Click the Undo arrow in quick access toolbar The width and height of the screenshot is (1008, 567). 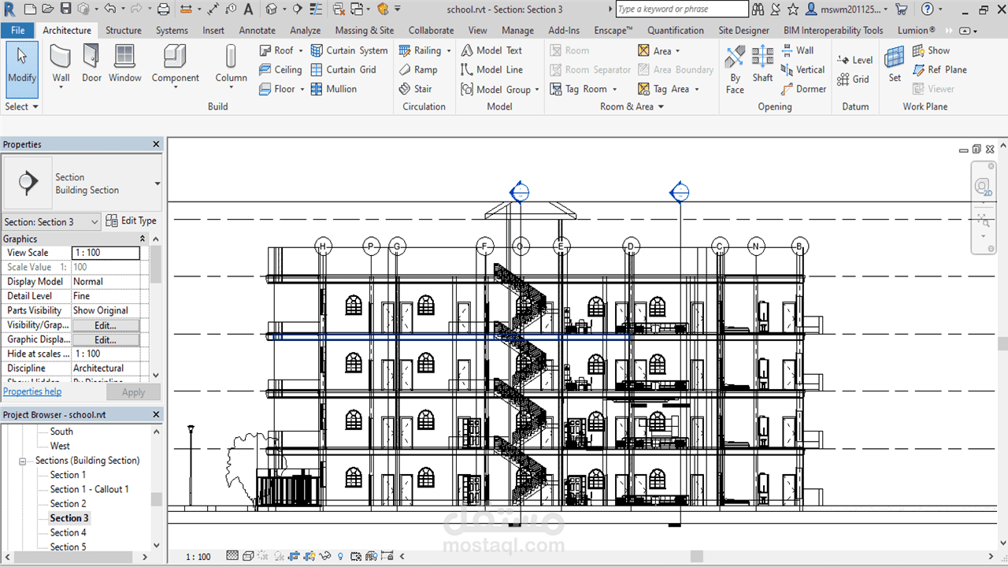[x=109, y=9]
